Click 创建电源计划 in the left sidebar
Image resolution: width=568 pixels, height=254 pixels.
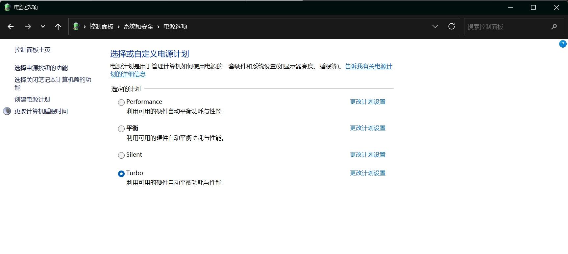click(32, 100)
